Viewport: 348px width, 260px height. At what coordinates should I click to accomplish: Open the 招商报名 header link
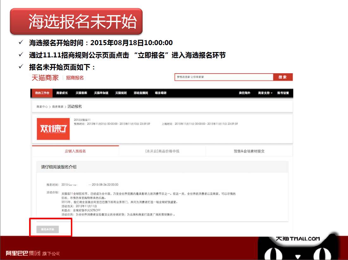tap(75, 78)
